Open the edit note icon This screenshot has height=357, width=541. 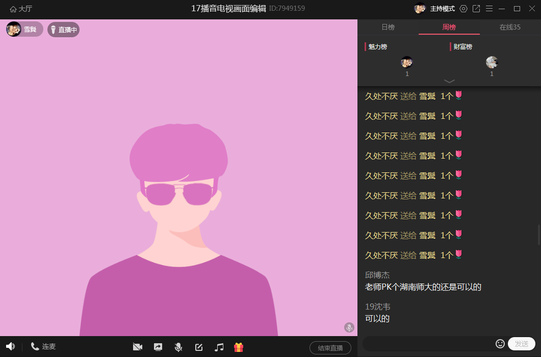(x=199, y=347)
